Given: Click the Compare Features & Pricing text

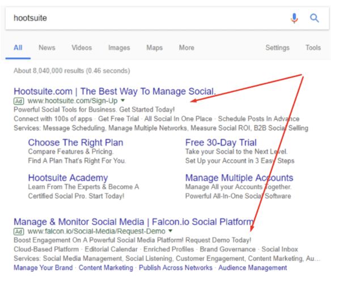Looking at the screenshot, I should click(71, 152).
